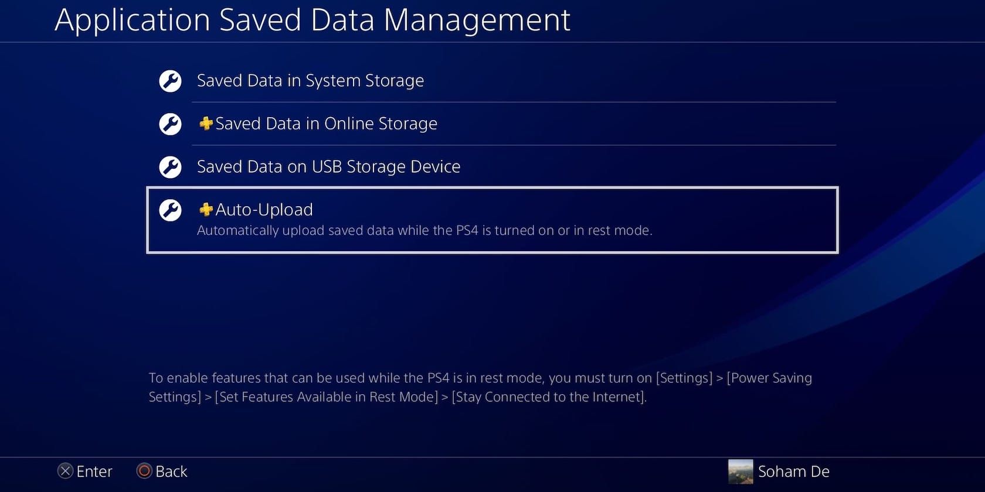Click the Soham De profile avatar thumbnail
The width and height of the screenshot is (985, 492).
click(742, 471)
